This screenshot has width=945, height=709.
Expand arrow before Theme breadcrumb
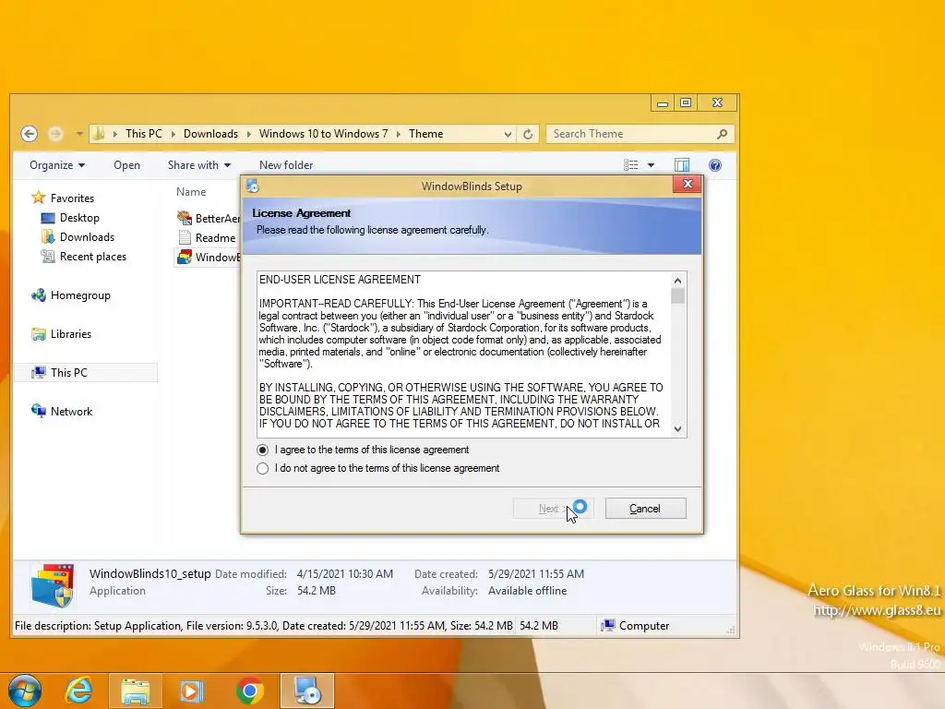click(x=399, y=134)
